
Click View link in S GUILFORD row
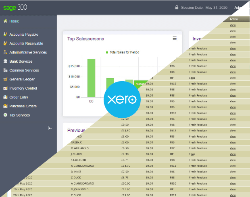[233, 160]
